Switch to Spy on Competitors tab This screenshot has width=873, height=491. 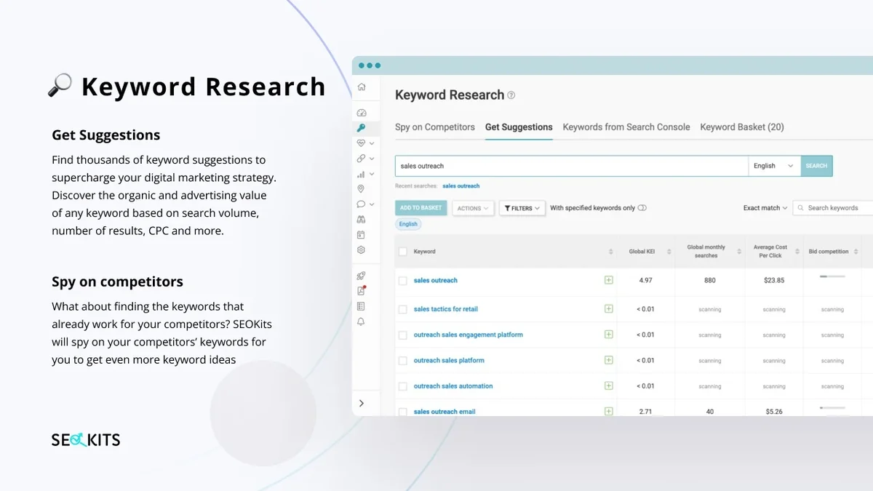tap(434, 127)
